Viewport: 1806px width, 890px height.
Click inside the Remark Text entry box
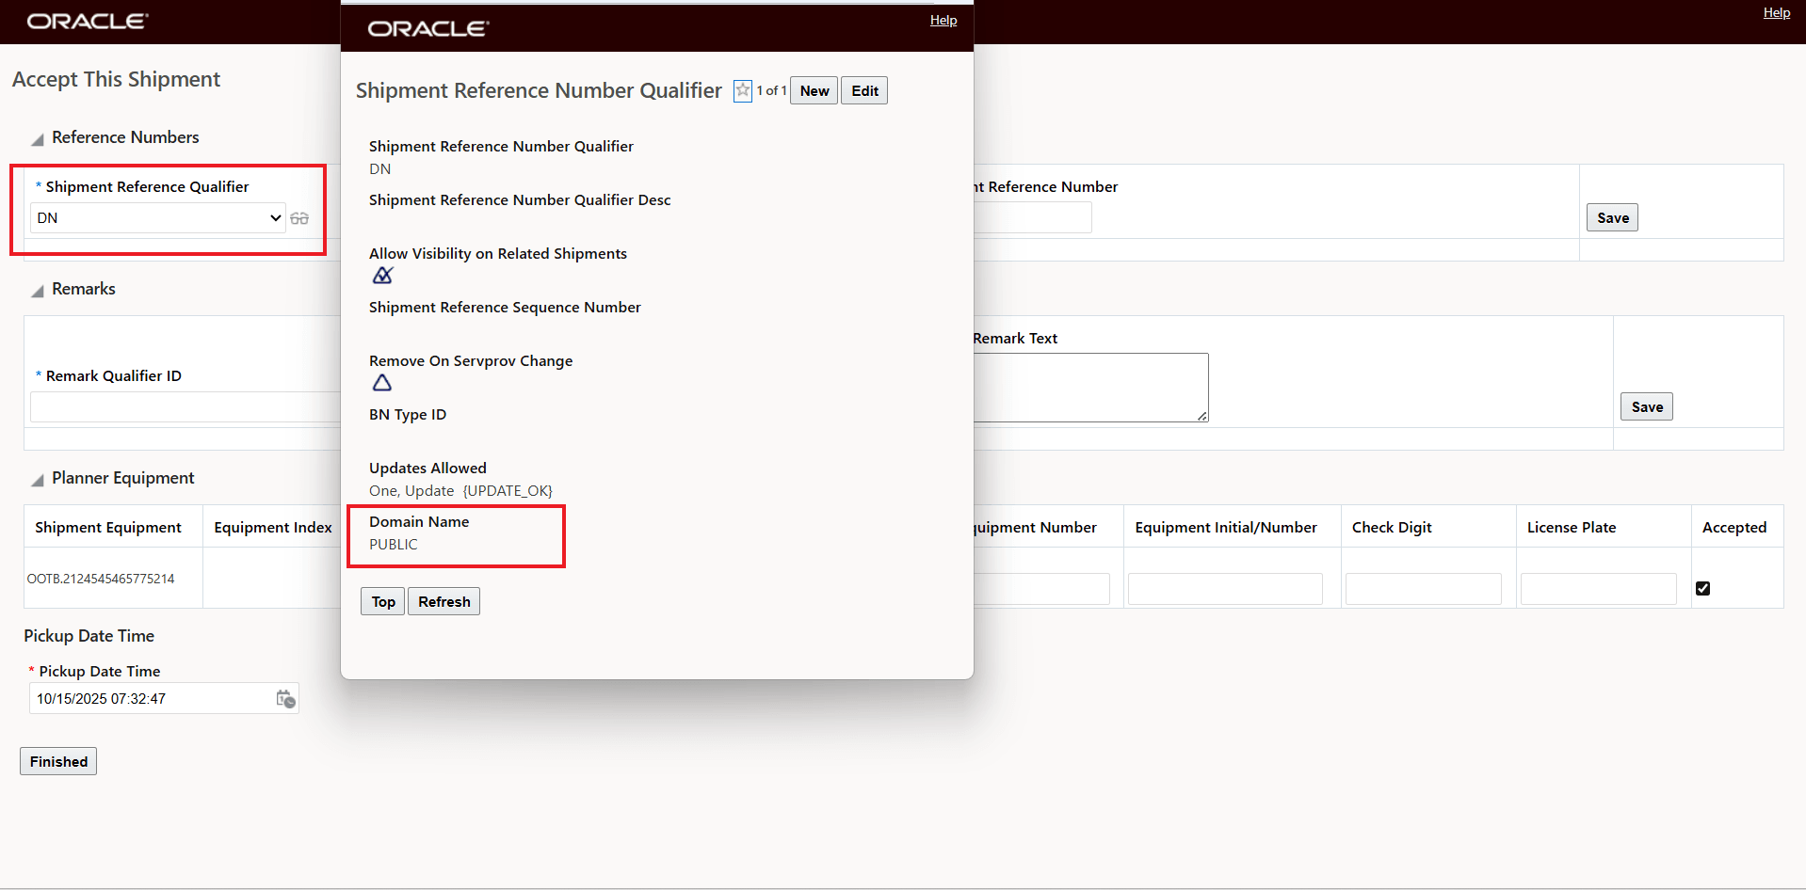[x=1092, y=387]
